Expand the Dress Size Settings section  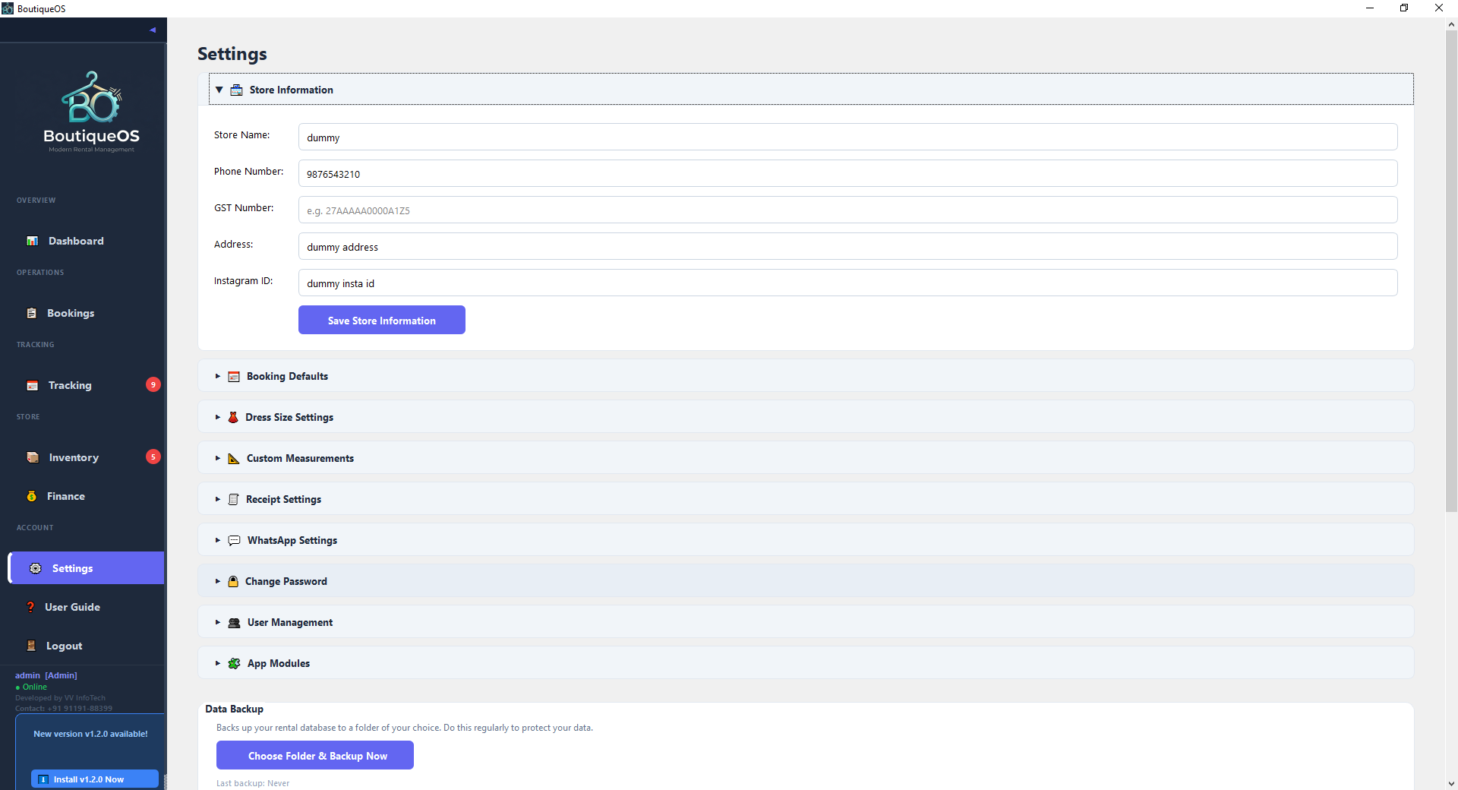806,417
